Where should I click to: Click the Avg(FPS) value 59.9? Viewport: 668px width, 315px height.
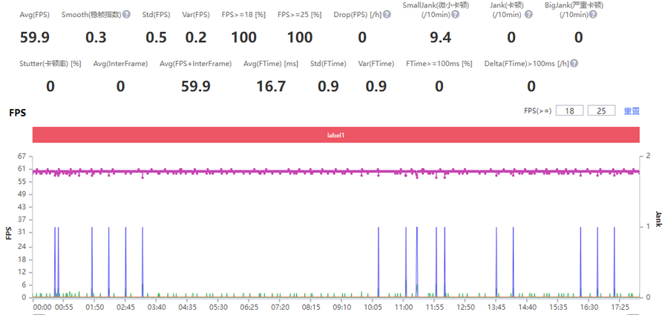(34, 37)
